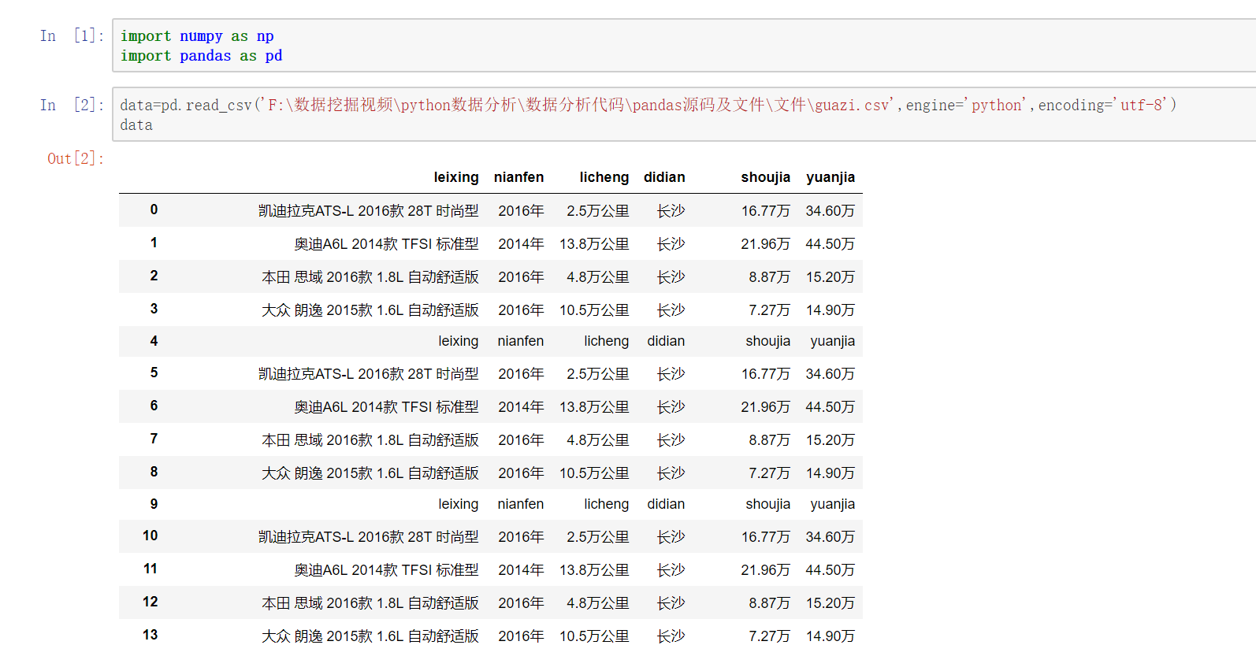The image size is (1256, 645).
Task: Click the bold nianfen column header
Action: click(x=518, y=177)
